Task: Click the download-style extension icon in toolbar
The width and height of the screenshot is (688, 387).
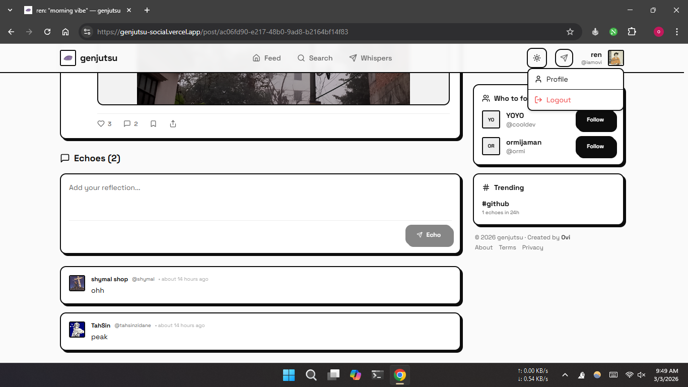Action: [x=595, y=32]
